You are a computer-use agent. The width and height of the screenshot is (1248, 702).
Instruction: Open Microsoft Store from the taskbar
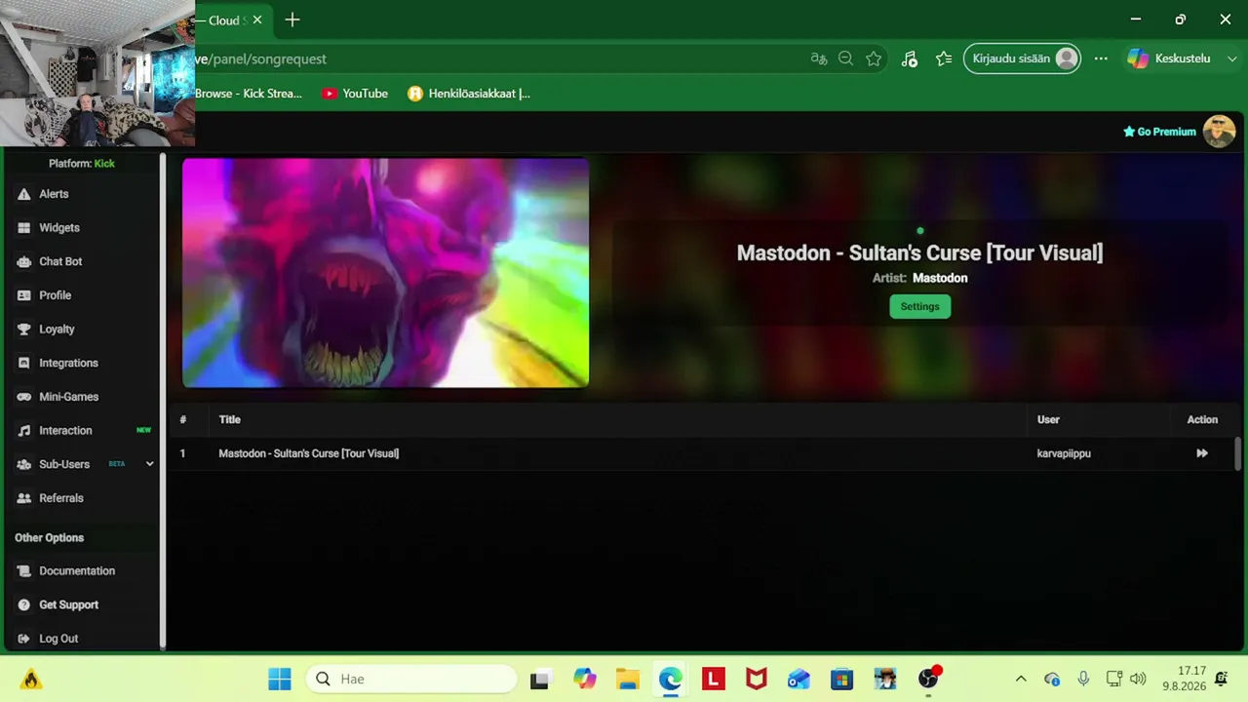pos(842,679)
